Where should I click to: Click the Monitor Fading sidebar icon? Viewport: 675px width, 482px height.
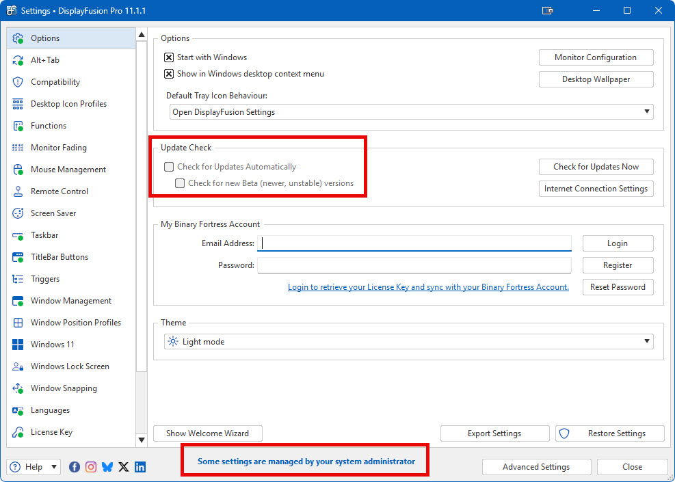[18, 148]
